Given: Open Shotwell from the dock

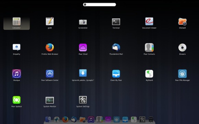Looking at the screenshot, I should (82, 120).
